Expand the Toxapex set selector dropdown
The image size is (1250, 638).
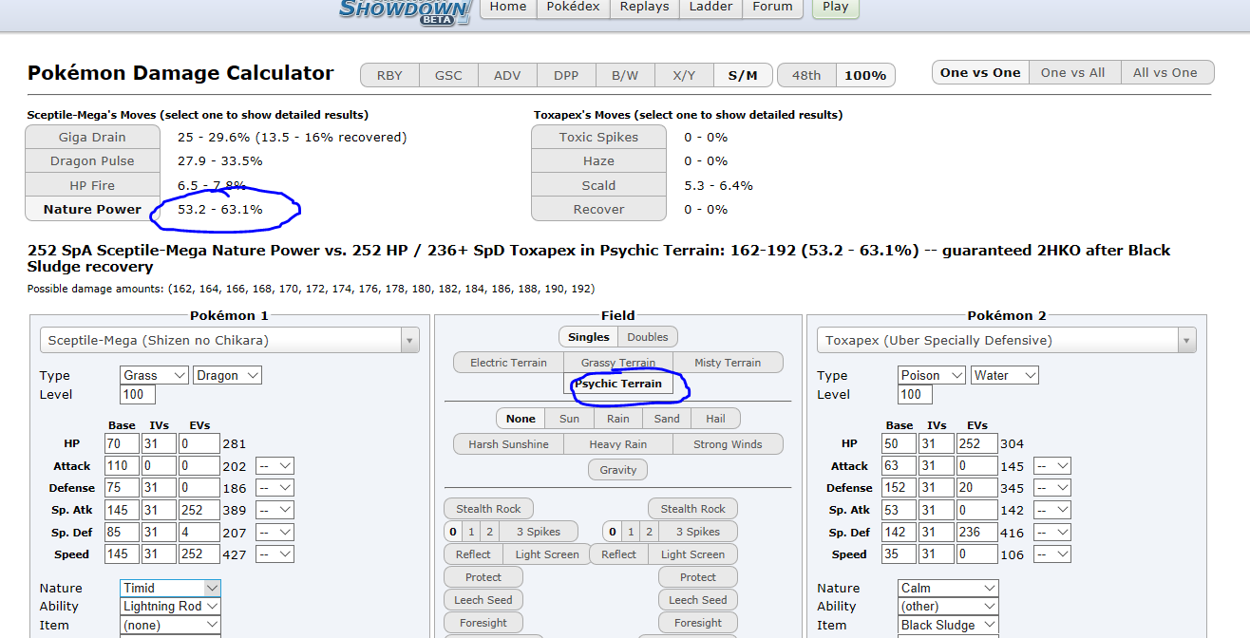1005,340
